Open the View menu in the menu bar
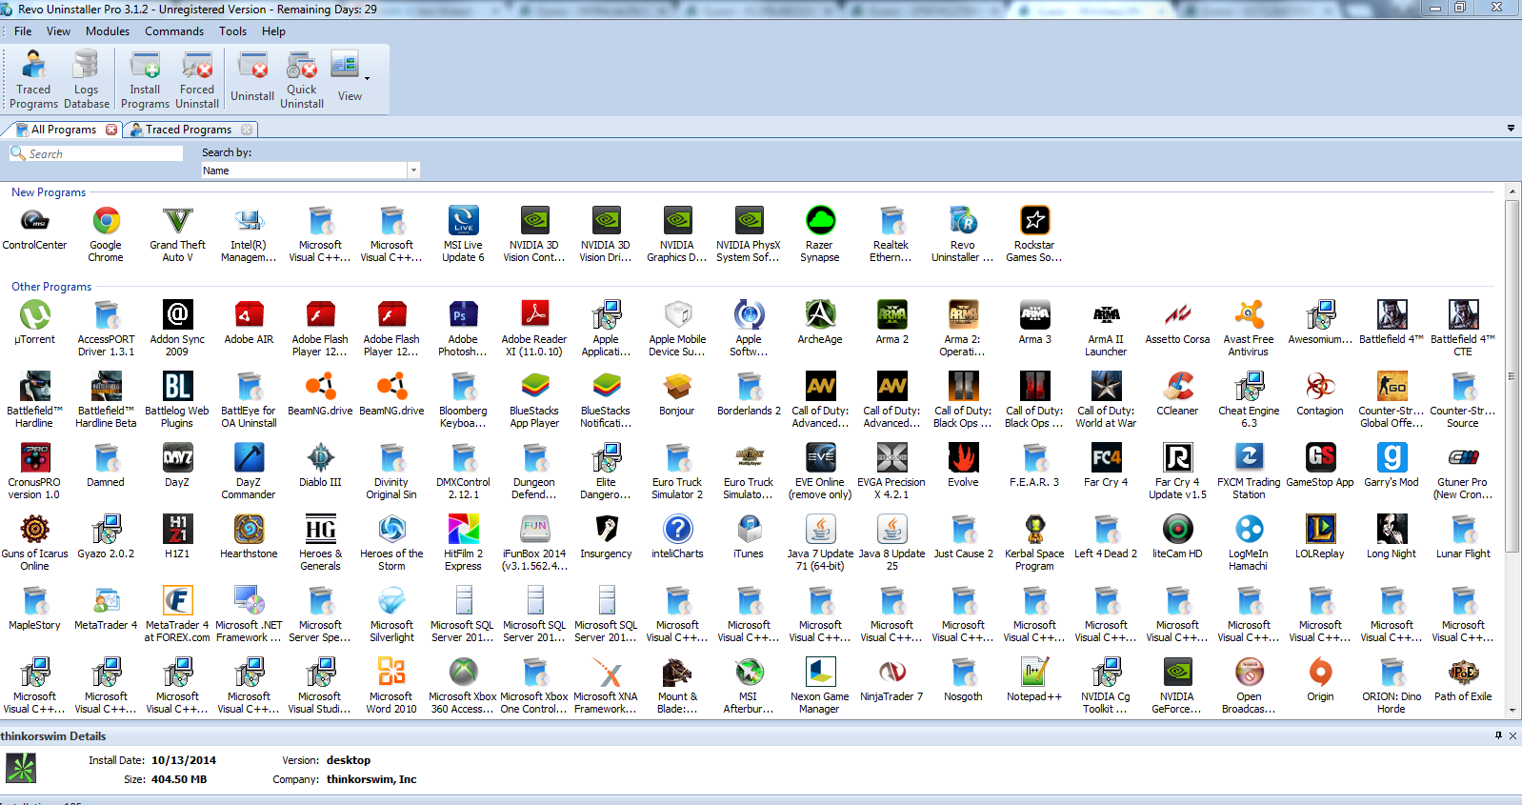 click(x=58, y=31)
